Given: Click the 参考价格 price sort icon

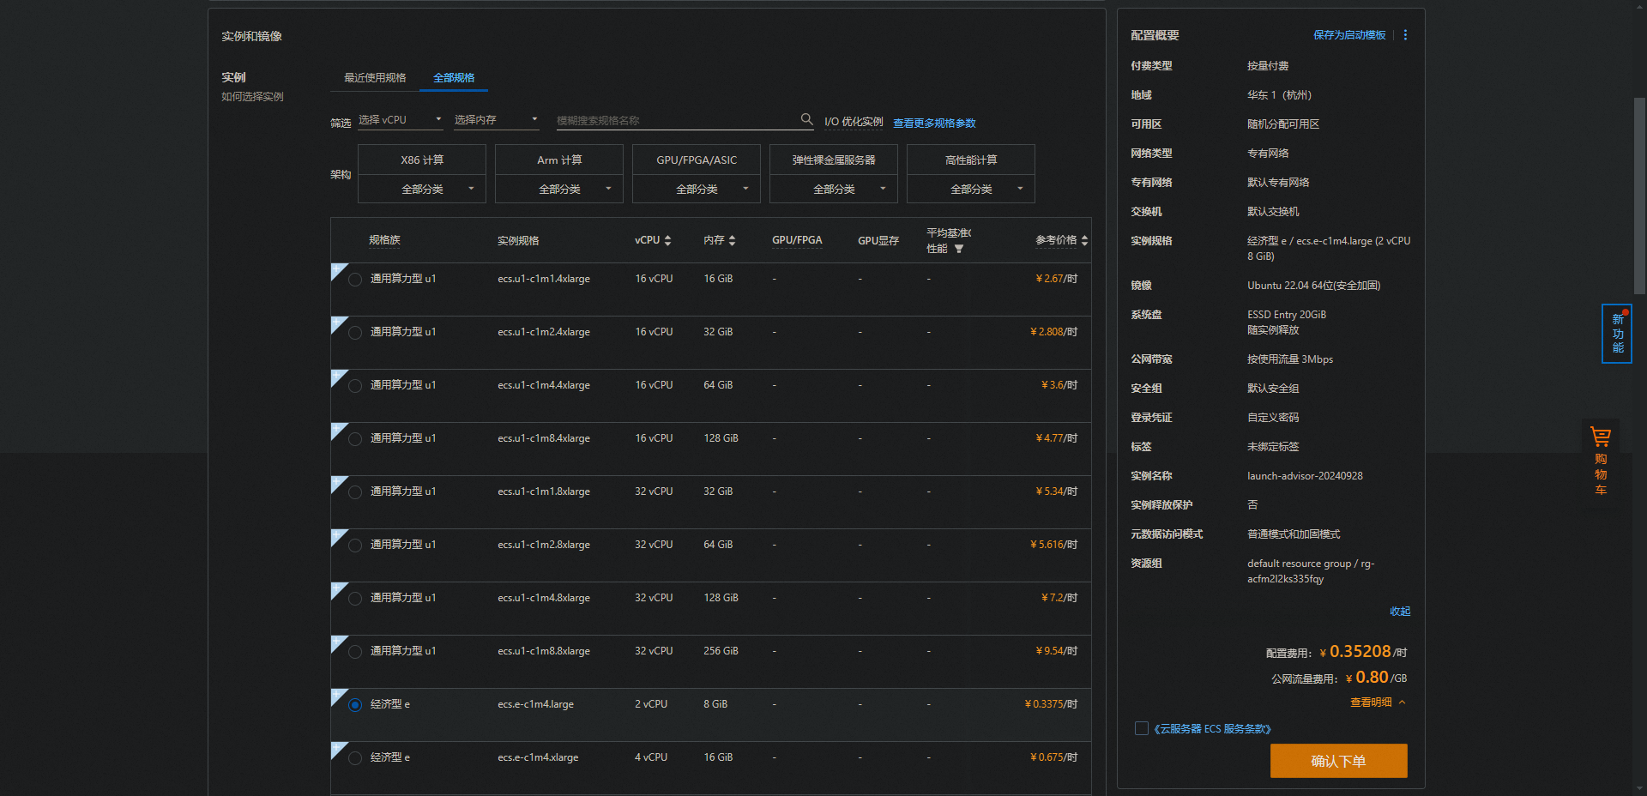Looking at the screenshot, I should 1084,241.
